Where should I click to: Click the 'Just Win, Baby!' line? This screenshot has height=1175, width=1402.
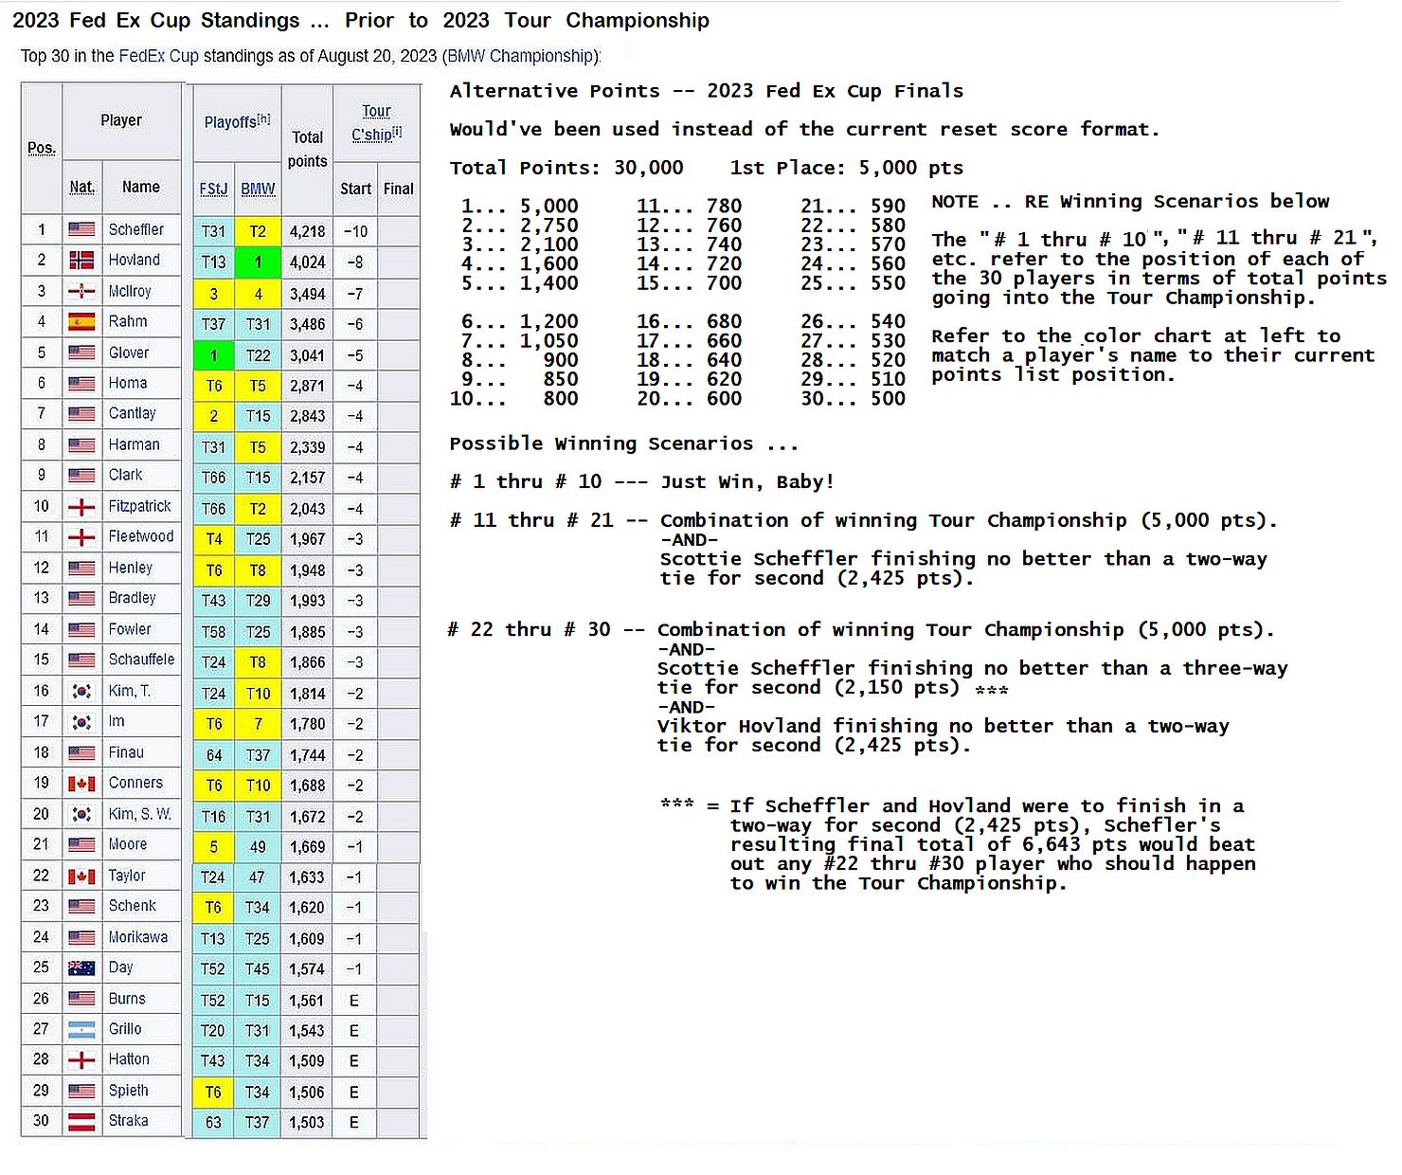[x=747, y=481]
